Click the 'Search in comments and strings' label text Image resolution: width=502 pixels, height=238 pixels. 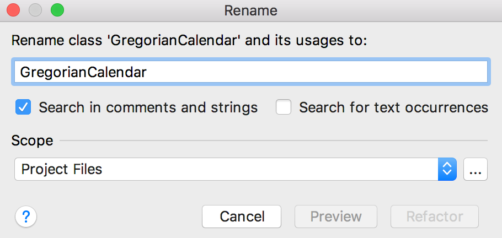click(148, 107)
